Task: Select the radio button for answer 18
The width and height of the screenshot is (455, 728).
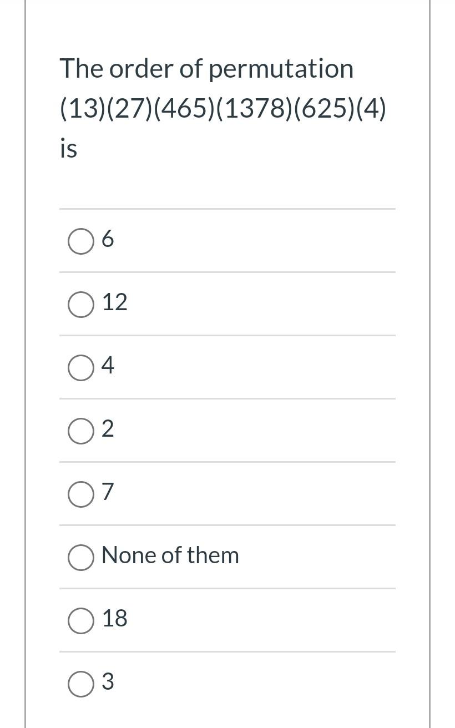Action: (x=80, y=621)
